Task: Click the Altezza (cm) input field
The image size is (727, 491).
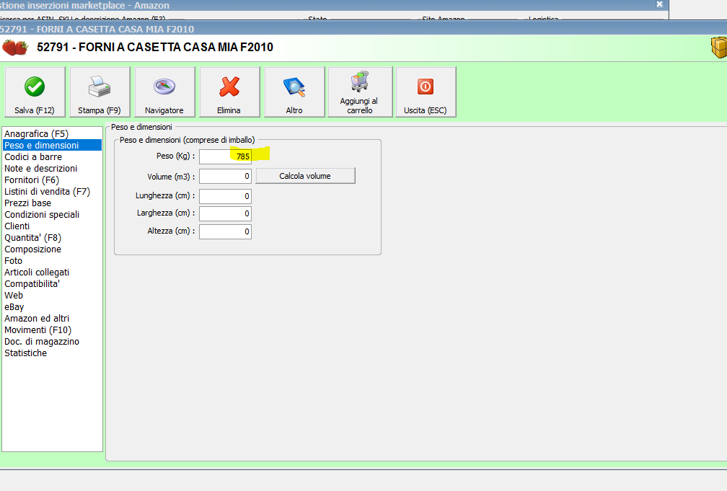Action: click(x=225, y=231)
